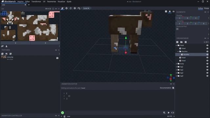Click the Add Cube icon in Organizador
Screen dimensions: 210x118
[x=177, y=42]
